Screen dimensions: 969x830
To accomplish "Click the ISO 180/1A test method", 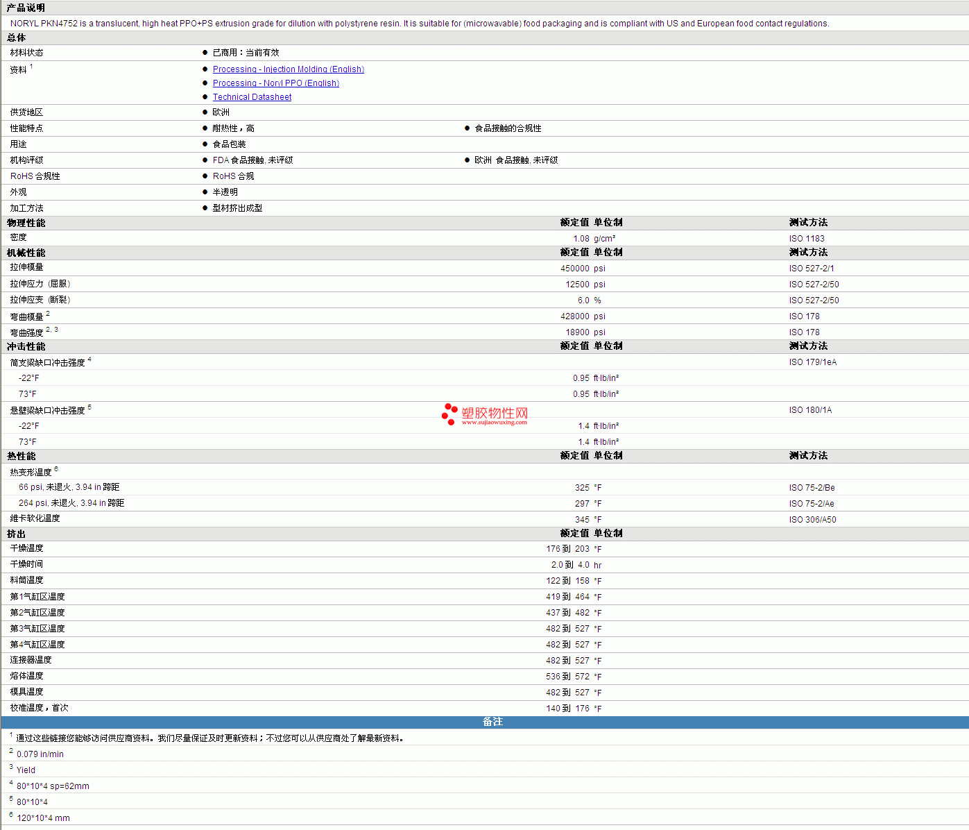I will click(810, 410).
